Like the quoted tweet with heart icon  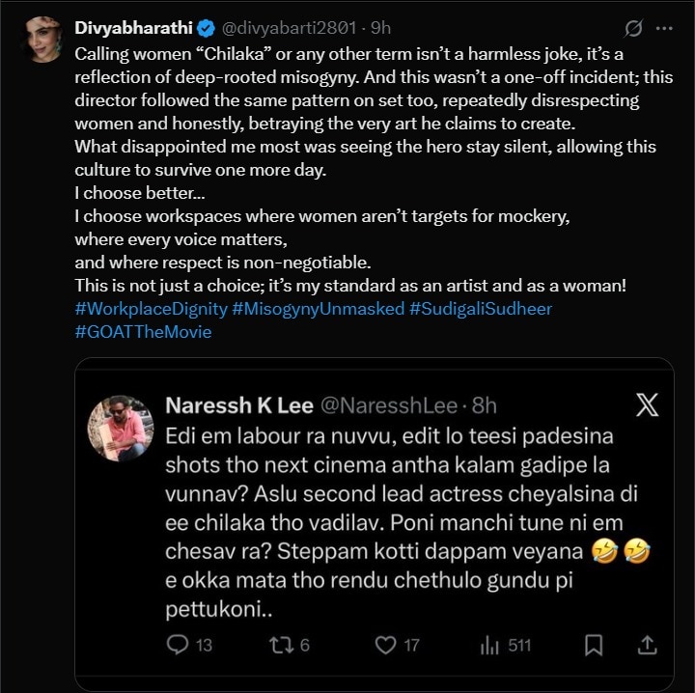click(386, 644)
